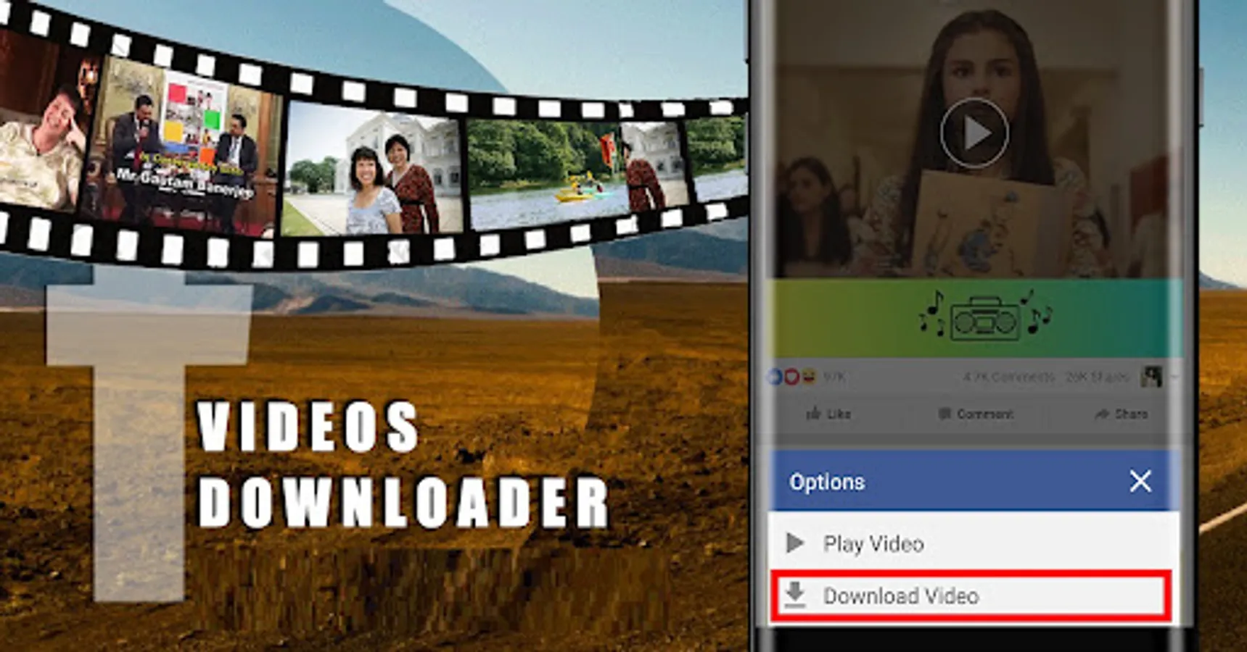Open the reaction emojis summary

click(792, 377)
